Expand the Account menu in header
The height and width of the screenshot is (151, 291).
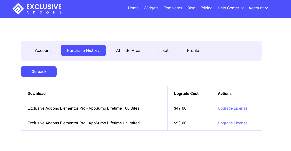tap(258, 8)
